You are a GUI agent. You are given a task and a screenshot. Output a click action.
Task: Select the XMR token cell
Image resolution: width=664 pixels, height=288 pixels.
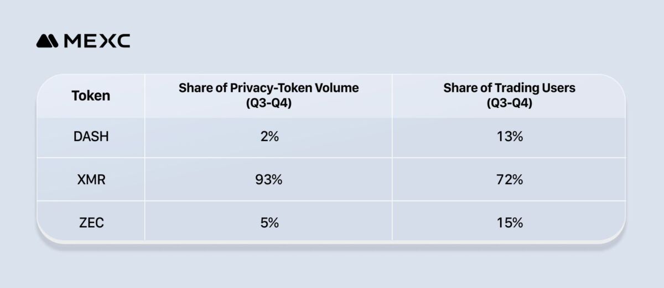point(91,180)
